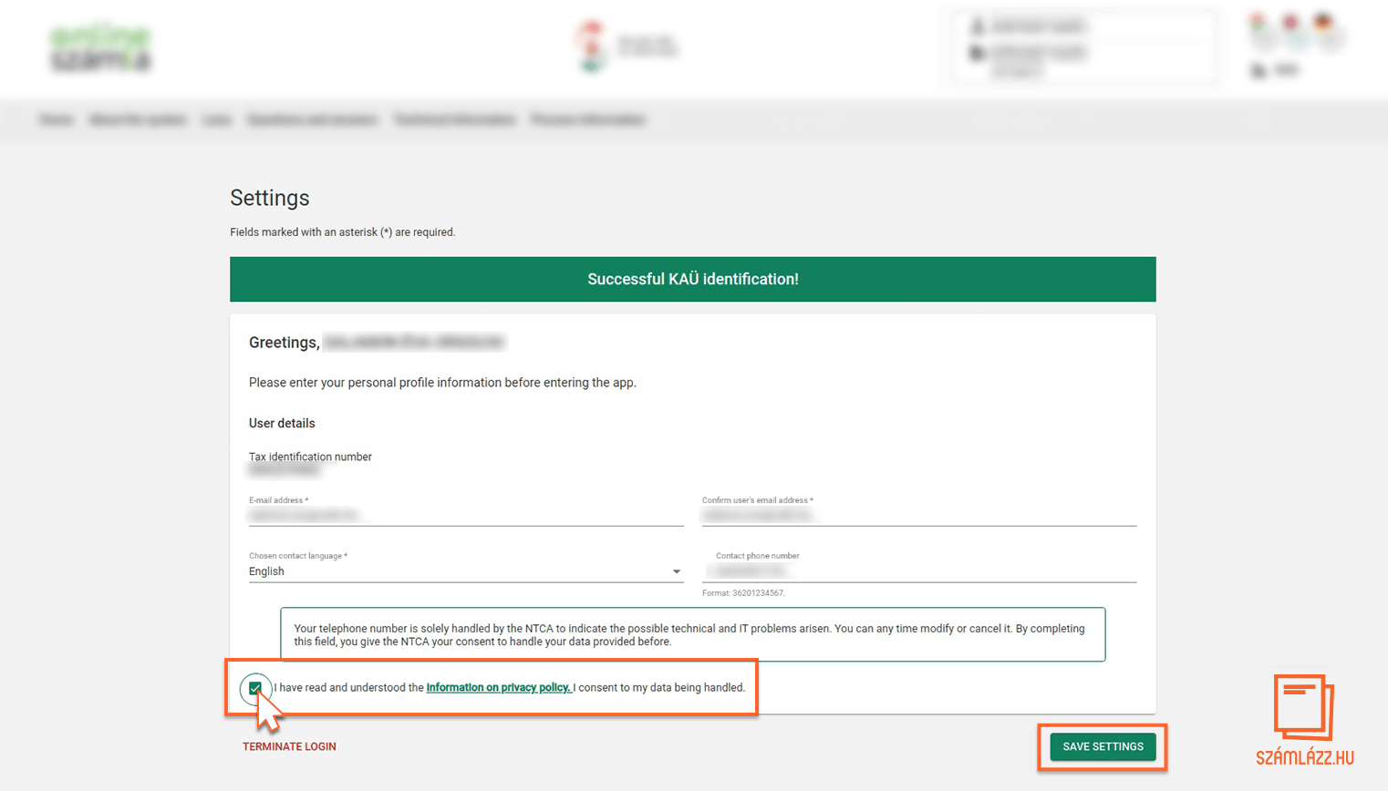Go to the Laws menu item
The height and width of the screenshot is (791, 1388).
click(216, 119)
